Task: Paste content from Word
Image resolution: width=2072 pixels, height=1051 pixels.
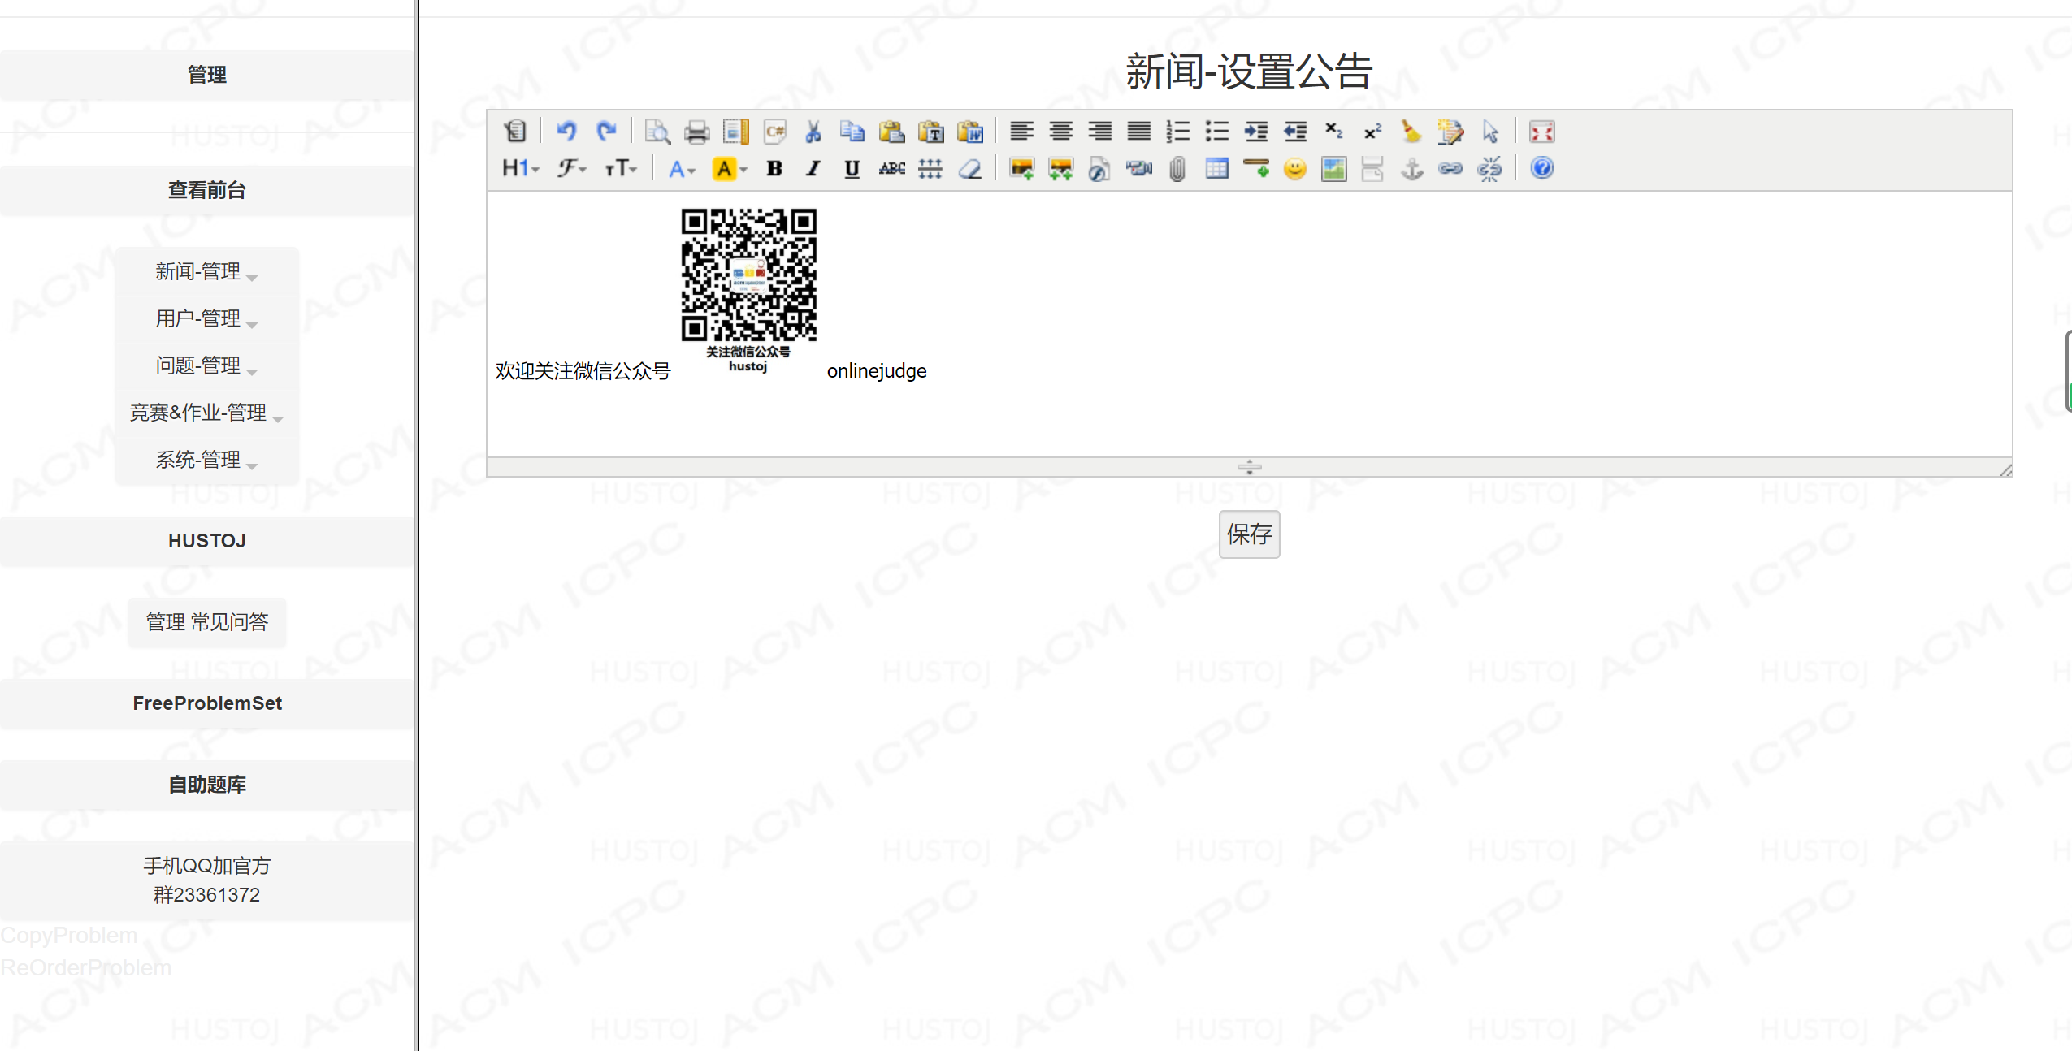Action: 969,131
